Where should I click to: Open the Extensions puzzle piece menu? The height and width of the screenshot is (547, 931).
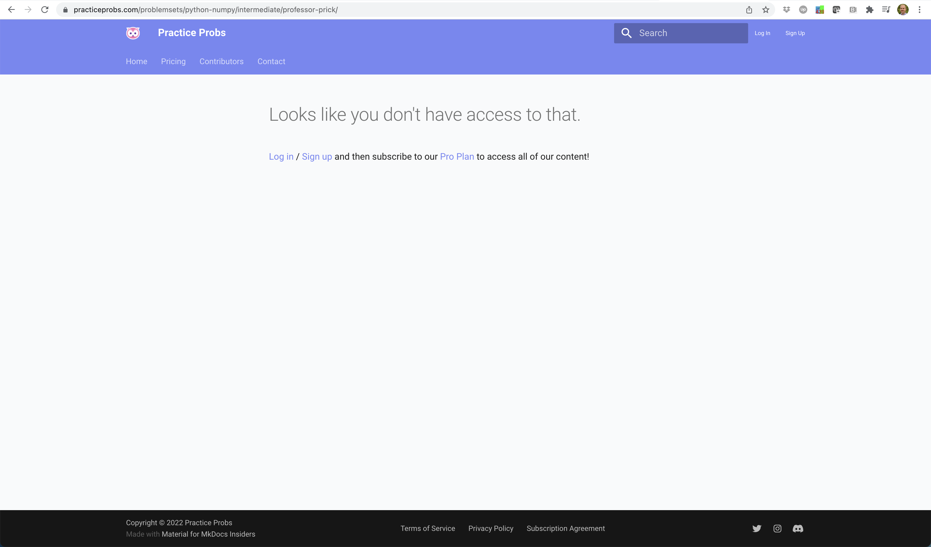click(869, 10)
